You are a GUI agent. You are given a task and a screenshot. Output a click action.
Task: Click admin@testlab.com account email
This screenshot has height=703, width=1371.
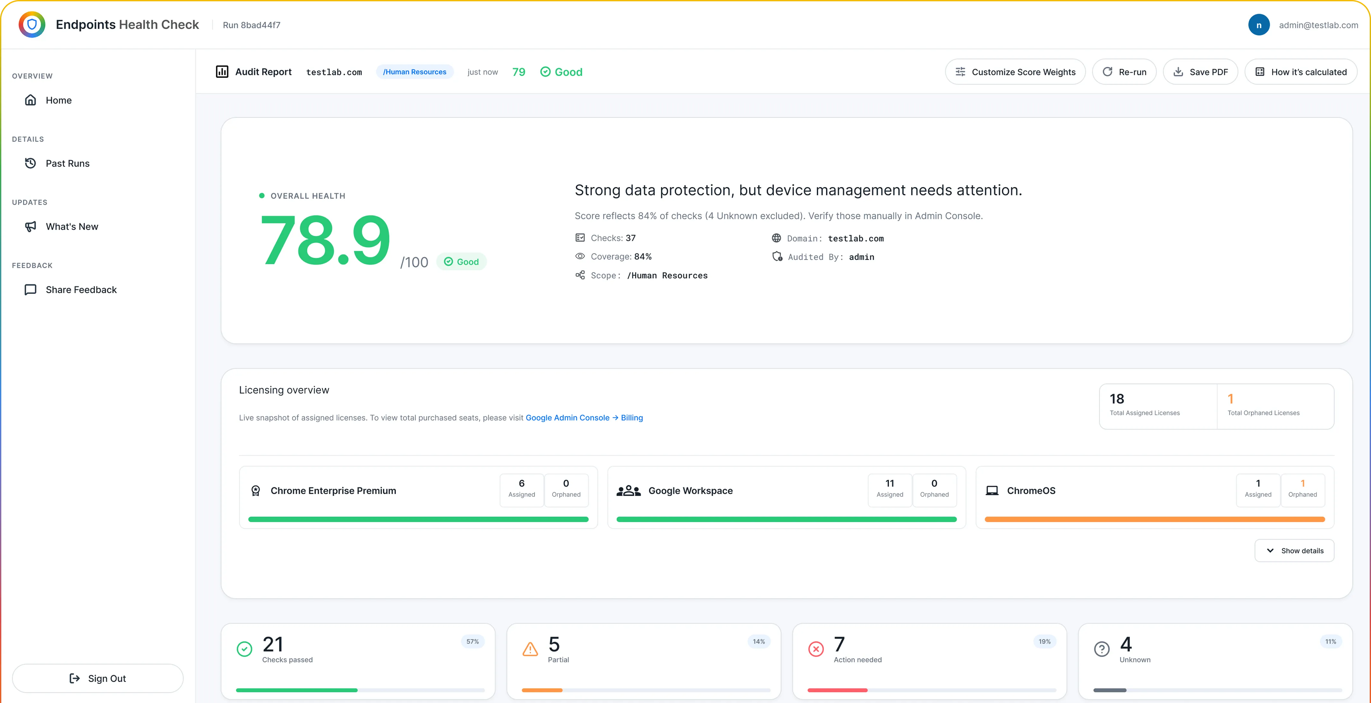1318,25
